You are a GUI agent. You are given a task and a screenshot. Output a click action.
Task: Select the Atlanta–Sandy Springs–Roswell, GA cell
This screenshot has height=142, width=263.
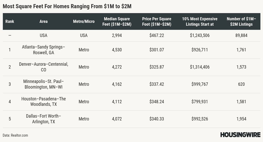pos(44,50)
